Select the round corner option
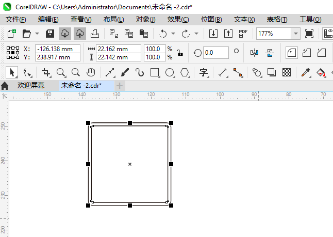 [x=291, y=53]
